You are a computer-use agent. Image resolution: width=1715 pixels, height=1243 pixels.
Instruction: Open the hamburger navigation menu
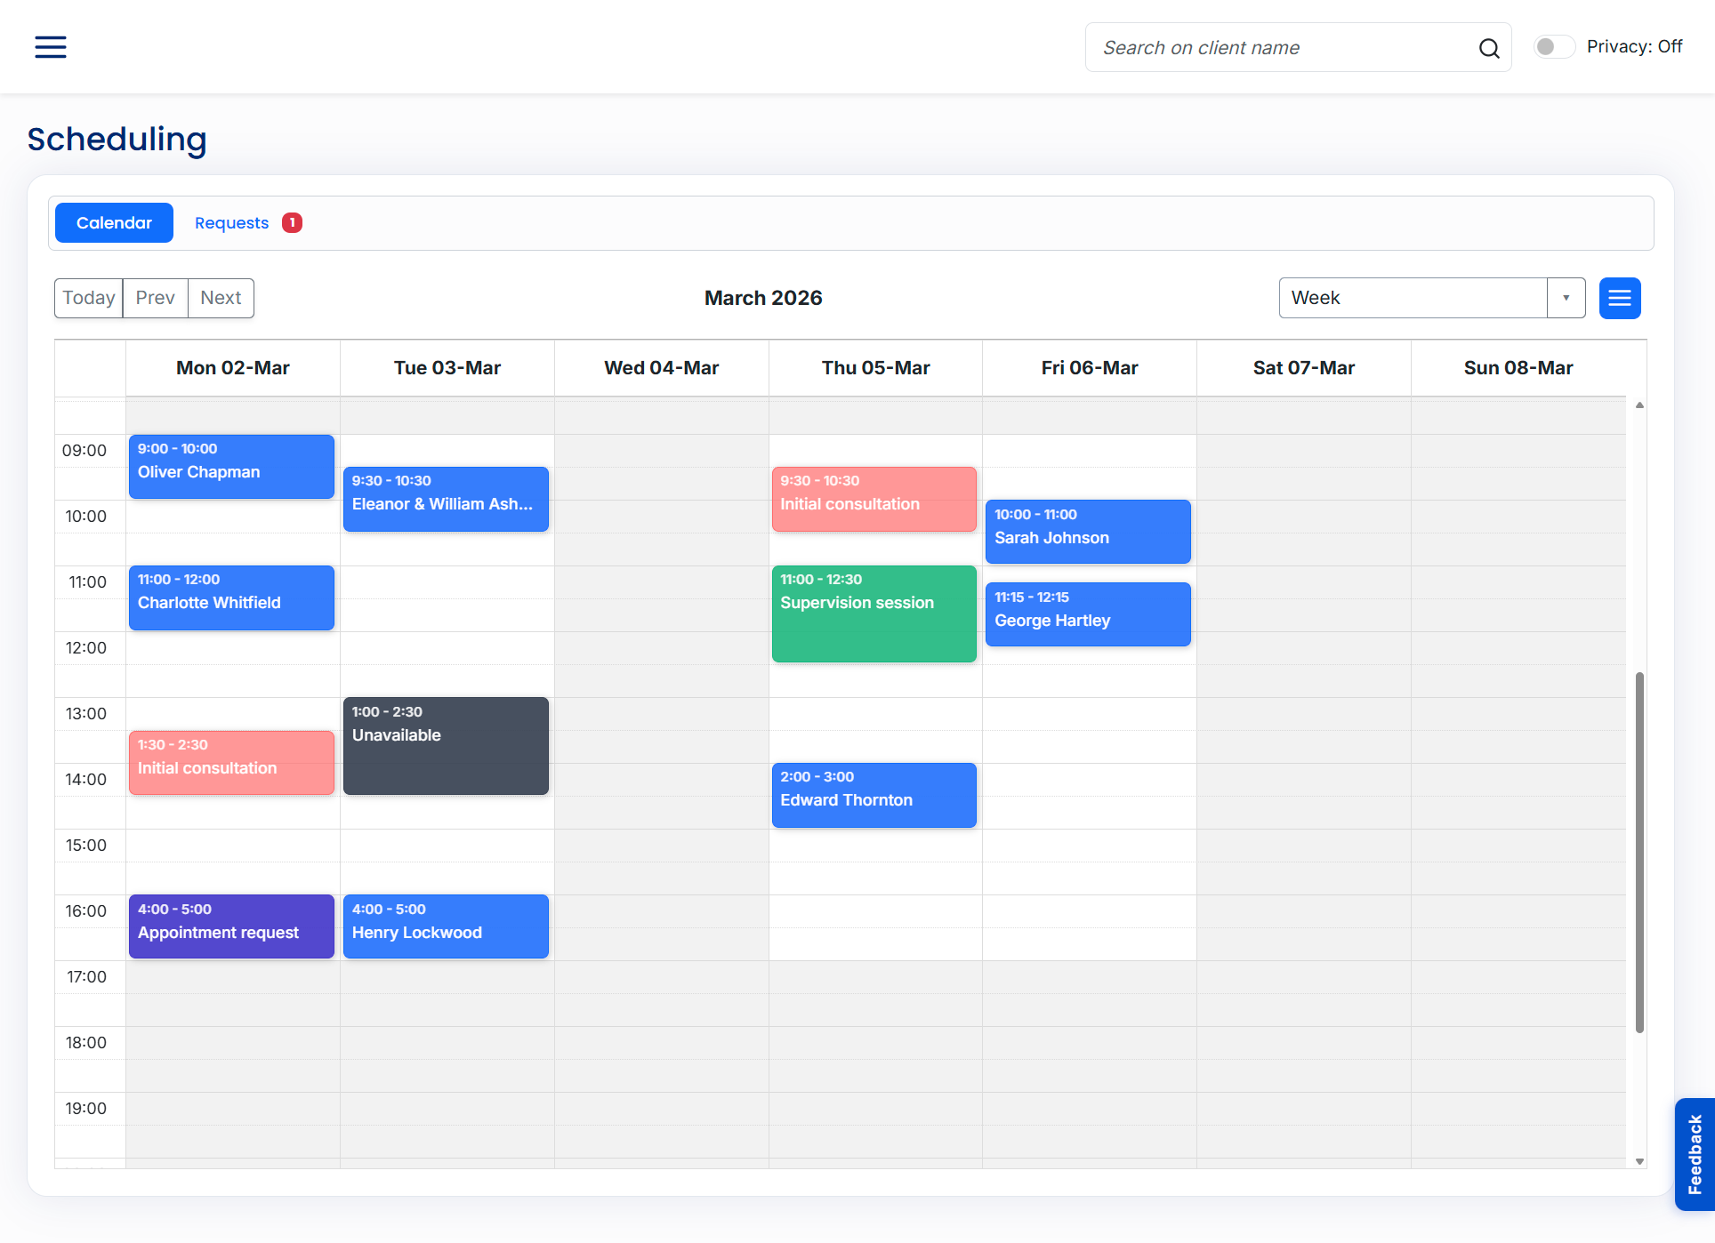tap(51, 47)
